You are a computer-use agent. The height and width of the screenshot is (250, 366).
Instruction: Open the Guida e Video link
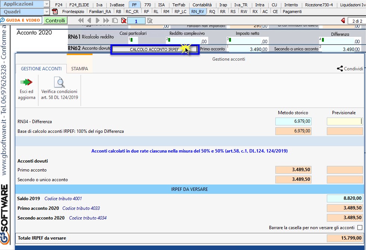pyautogui.click(x=21, y=20)
